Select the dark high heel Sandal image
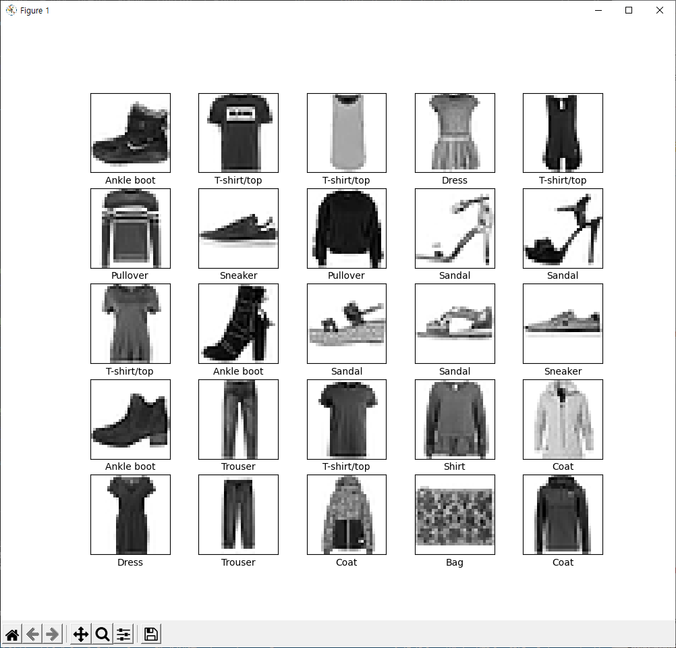Screen dimensions: 676x648 pyautogui.click(x=563, y=228)
